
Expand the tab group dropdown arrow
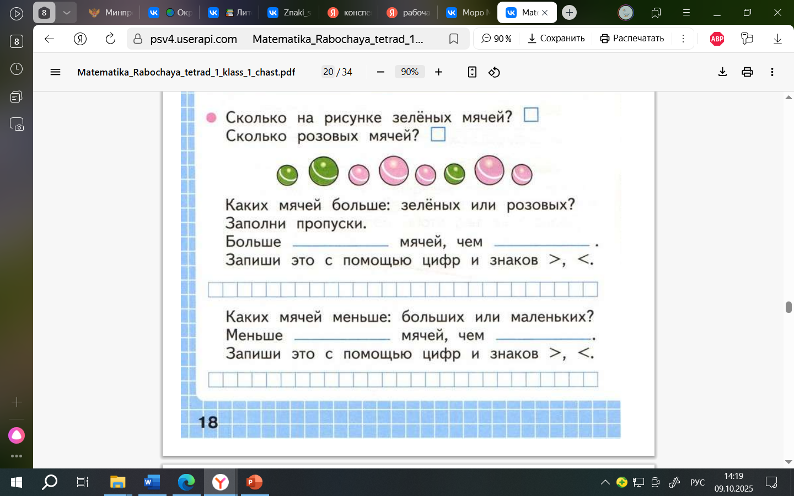67,13
